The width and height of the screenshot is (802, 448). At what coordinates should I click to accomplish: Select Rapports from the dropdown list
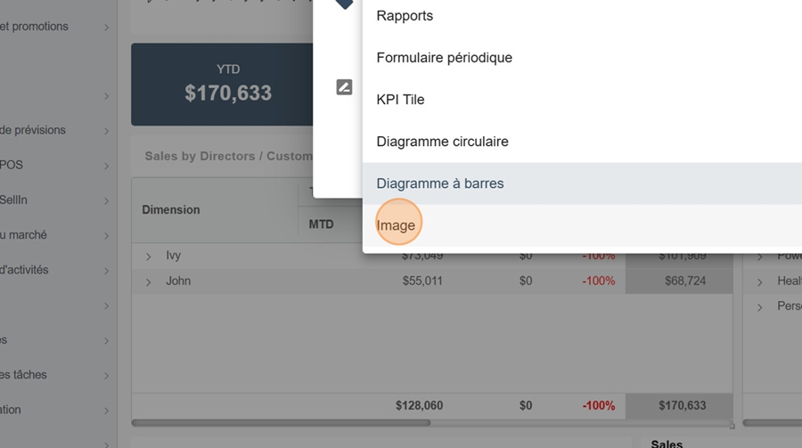tap(405, 16)
